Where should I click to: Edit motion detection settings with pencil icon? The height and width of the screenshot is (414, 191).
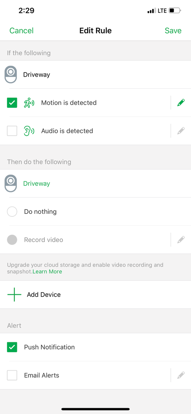point(181,102)
